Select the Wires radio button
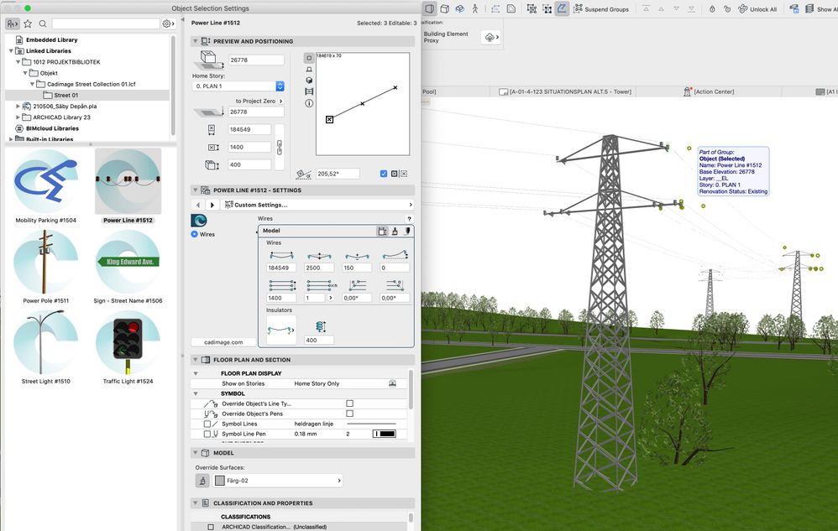 point(195,235)
